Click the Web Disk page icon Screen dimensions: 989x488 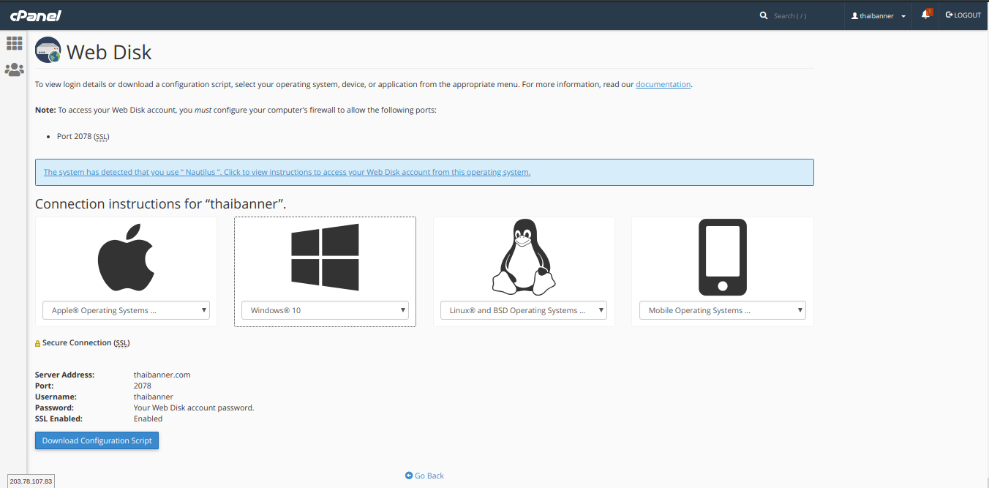click(x=48, y=50)
